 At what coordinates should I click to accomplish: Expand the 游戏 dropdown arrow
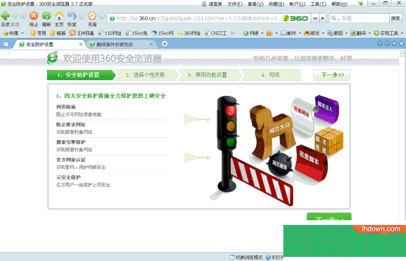point(323,33)
